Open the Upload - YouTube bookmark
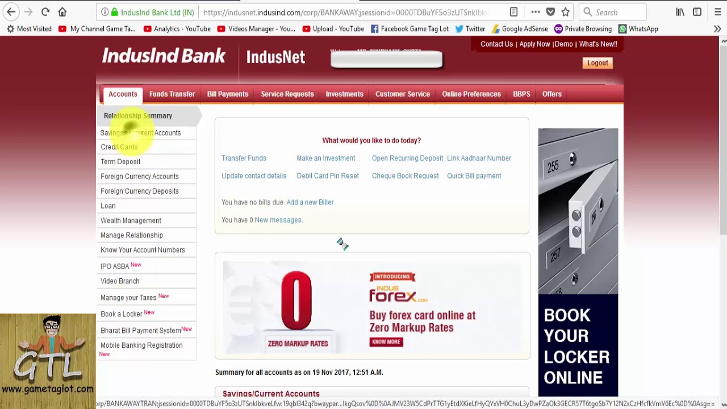The width and height of the screenshot is (727, 409). click(333, 28)
